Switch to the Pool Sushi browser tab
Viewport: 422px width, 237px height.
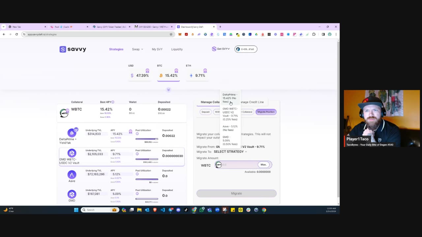[x=69, y=27]
